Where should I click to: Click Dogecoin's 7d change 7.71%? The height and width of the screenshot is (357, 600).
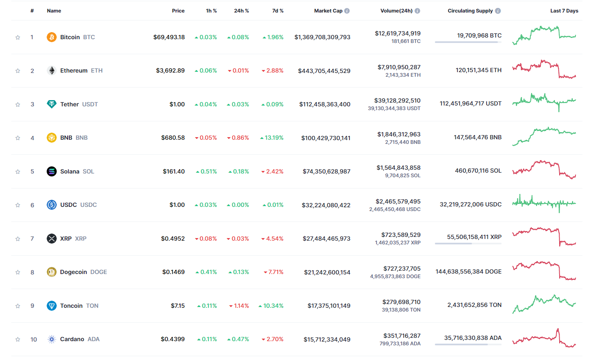(274, 272)
